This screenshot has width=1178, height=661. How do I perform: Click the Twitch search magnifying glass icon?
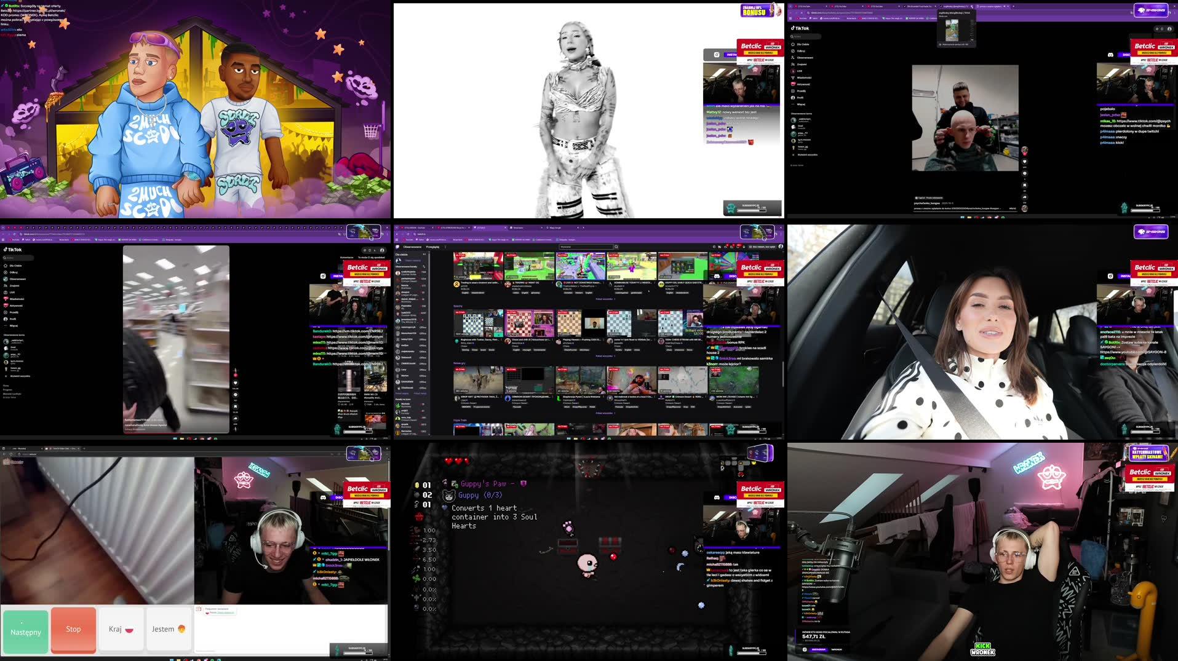click(x=616, y=247)
